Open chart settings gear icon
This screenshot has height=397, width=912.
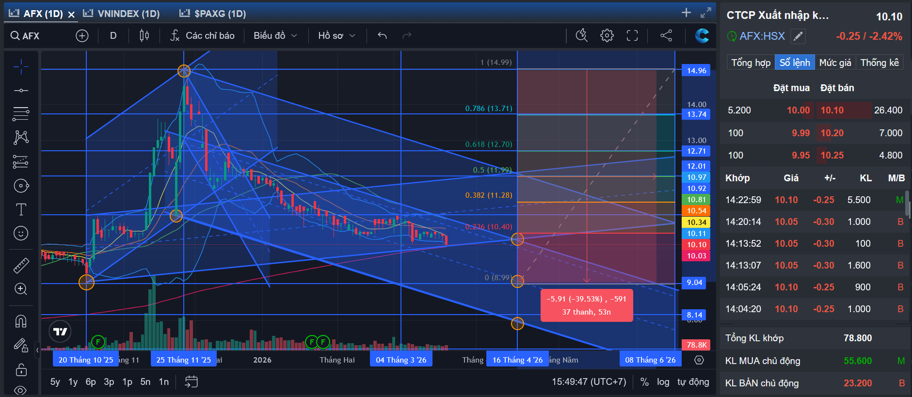pos(607,35)
